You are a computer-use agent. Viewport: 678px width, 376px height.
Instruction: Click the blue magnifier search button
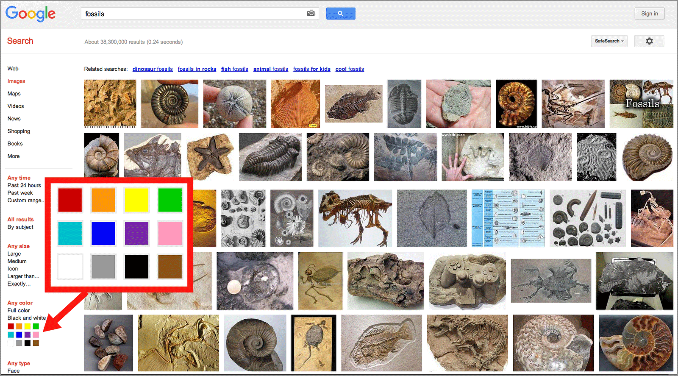[x=340, y=14]
